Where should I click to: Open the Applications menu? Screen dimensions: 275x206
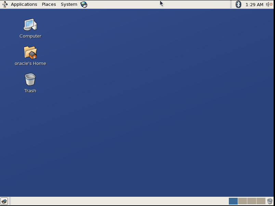point(24,4)
